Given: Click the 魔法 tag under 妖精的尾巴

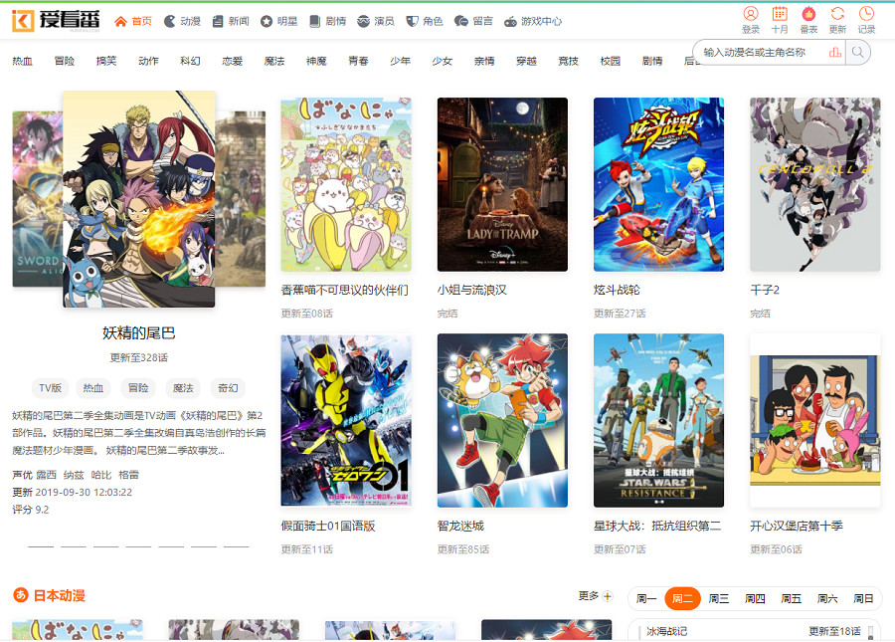Looking at the screenshot, I should 183,388.
